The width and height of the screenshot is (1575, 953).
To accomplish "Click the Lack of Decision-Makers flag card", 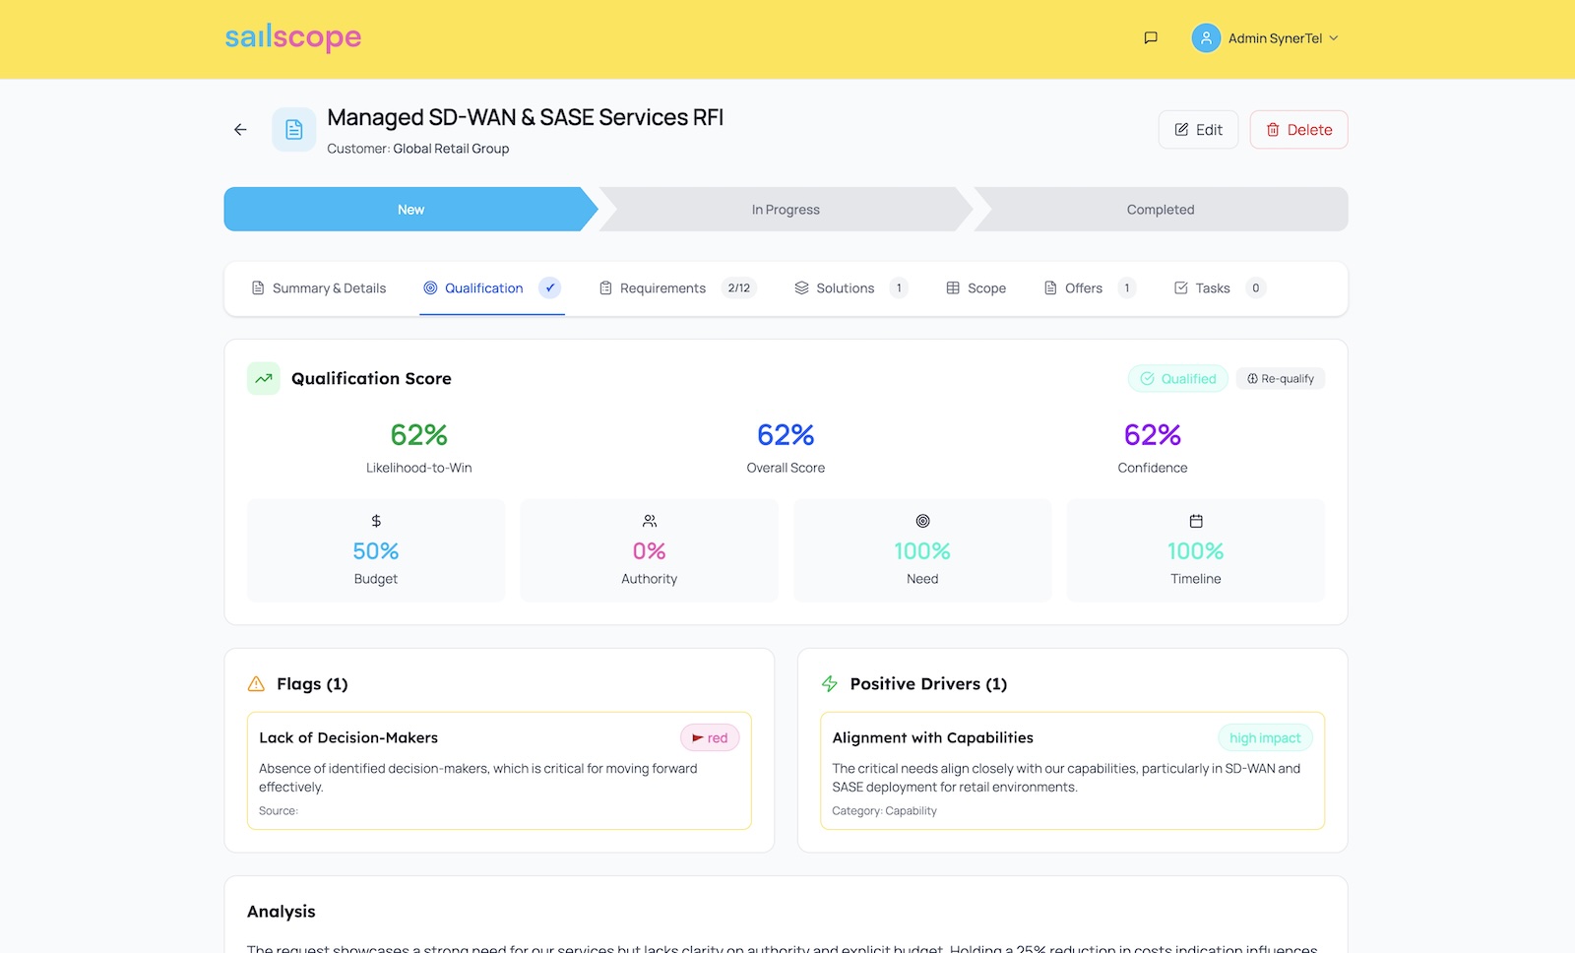I will [x=499, y=771].
